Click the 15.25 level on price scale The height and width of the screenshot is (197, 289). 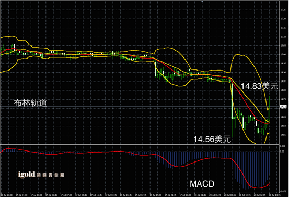click(x=283, y=10)
